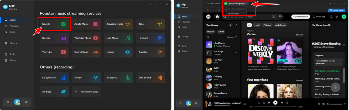The image size is (349, 110).
Task: Select the Vimeo recording source
Action: pyautogui.click(x=86, y=78)
